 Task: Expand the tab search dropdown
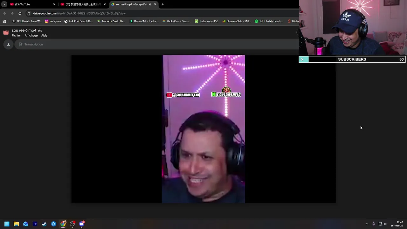click(4, 4)
